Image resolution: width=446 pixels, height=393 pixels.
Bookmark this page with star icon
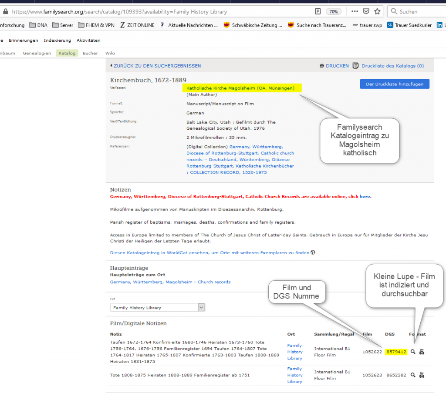click(x=377, y=11)
